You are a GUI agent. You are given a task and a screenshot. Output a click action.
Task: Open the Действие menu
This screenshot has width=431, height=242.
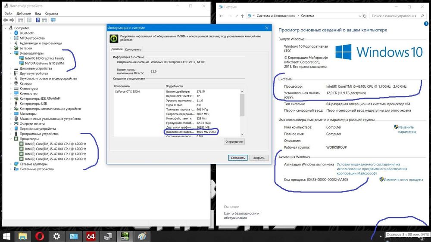tap(24, 13)
